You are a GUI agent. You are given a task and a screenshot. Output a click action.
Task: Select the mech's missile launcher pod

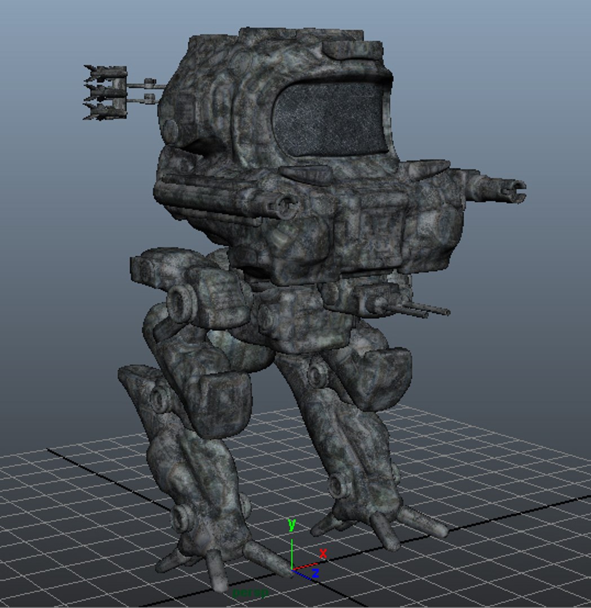(x=105, y=92)
